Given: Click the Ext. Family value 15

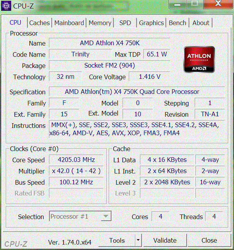Looking at the screenshot, I should (x=64, y=114).
